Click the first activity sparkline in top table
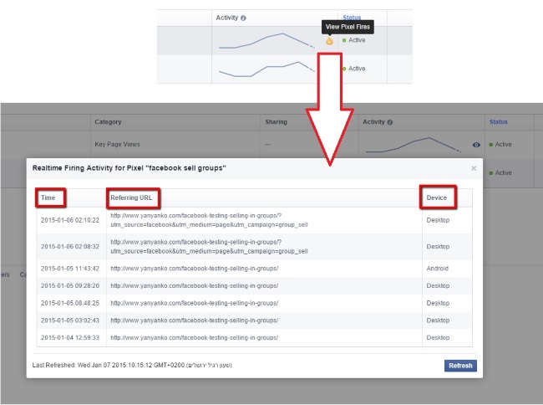 coord(267,40)
